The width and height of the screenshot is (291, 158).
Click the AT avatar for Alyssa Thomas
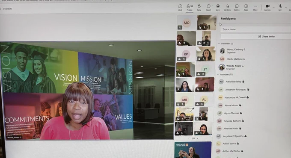pyautogui.click(x=220, y=113)
